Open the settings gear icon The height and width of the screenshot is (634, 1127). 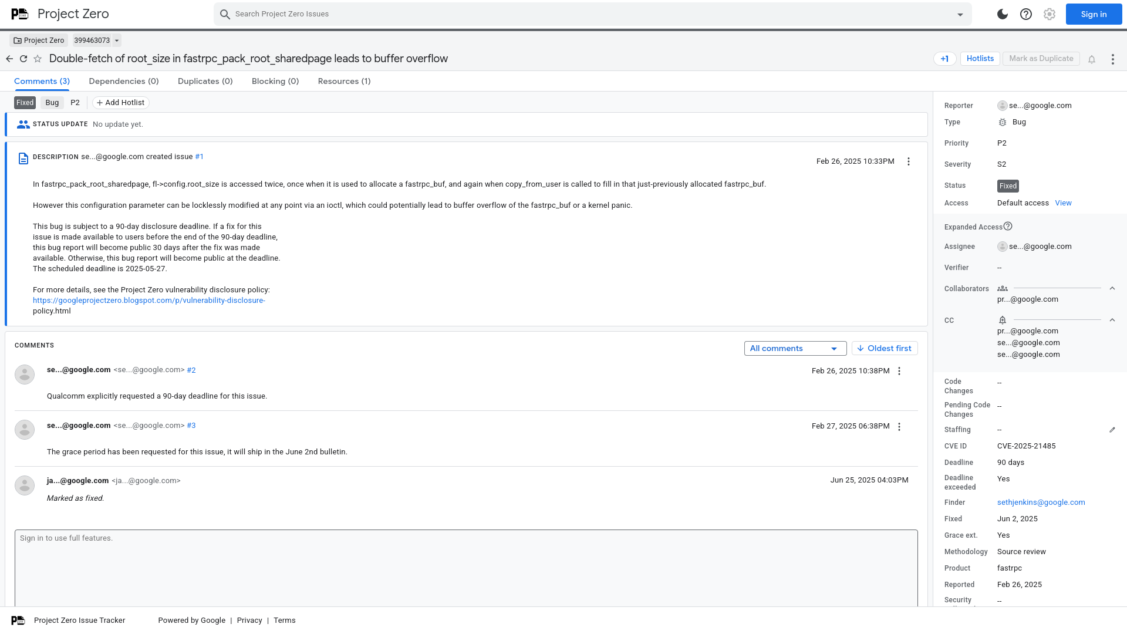[x=1050, y=14]
